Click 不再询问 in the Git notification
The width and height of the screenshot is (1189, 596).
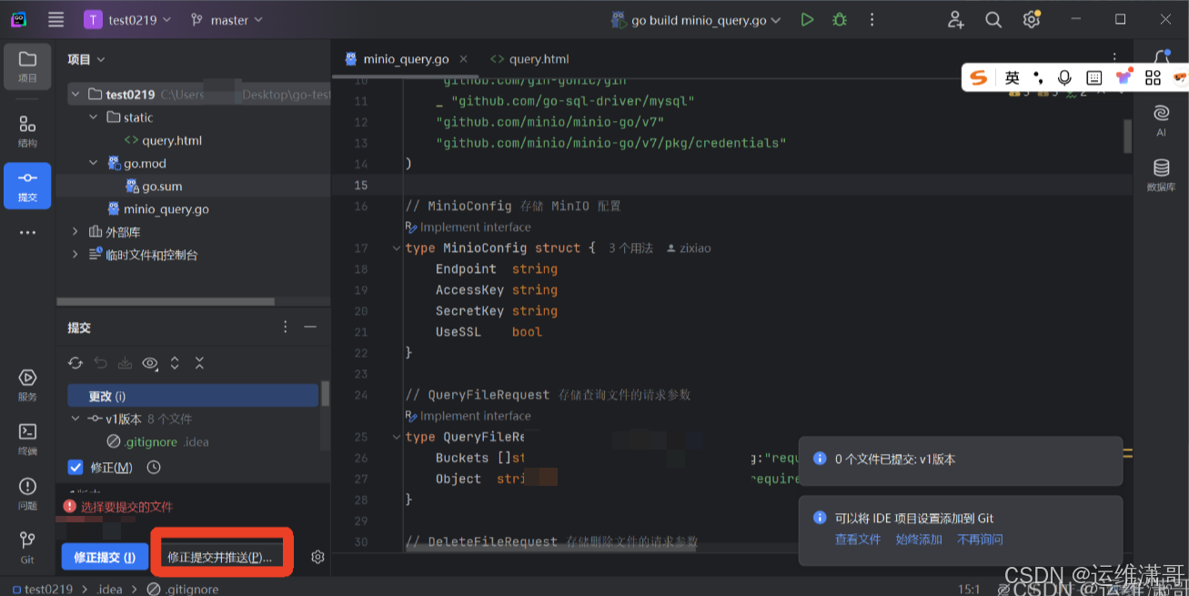[980, 539]
